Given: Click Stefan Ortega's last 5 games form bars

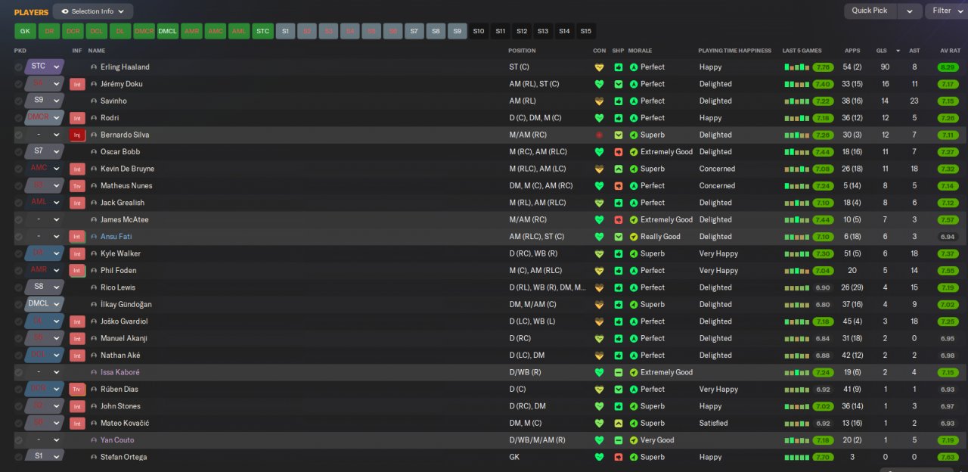Looking at the screenshot, I should point(796,457).
